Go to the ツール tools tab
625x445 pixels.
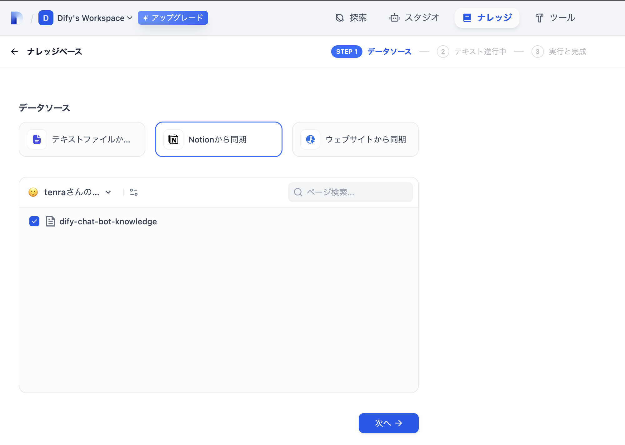point(555,18)
